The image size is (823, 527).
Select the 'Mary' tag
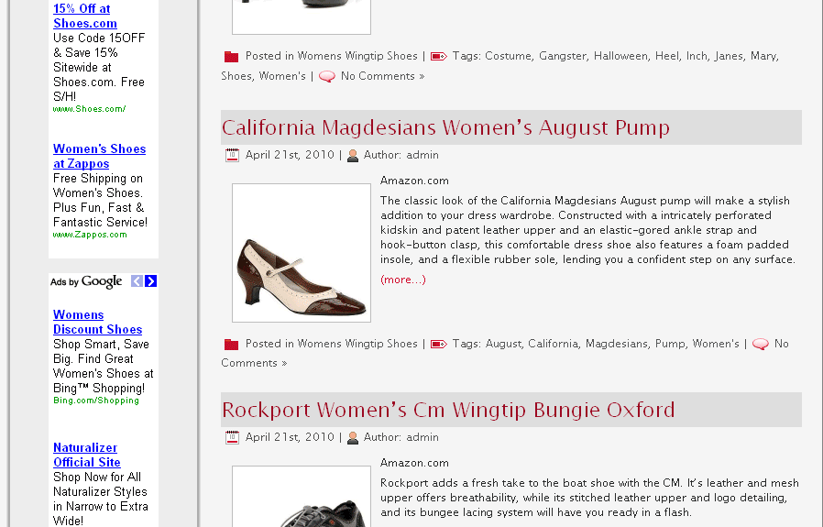(763, 56)
